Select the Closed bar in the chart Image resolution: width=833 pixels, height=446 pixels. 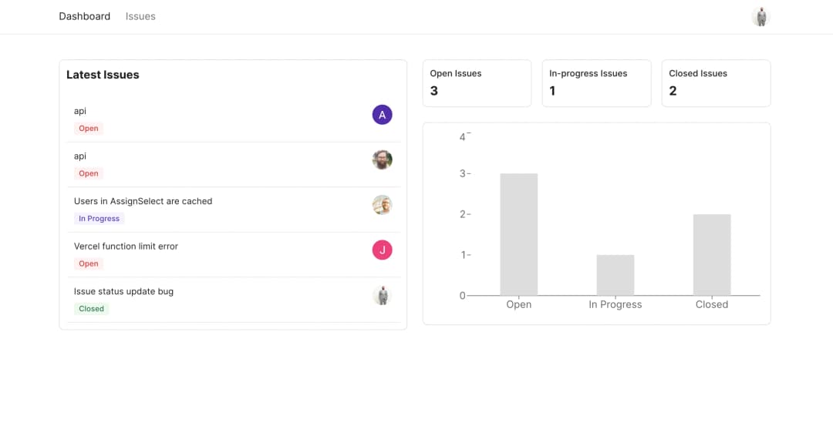[711, 254]
